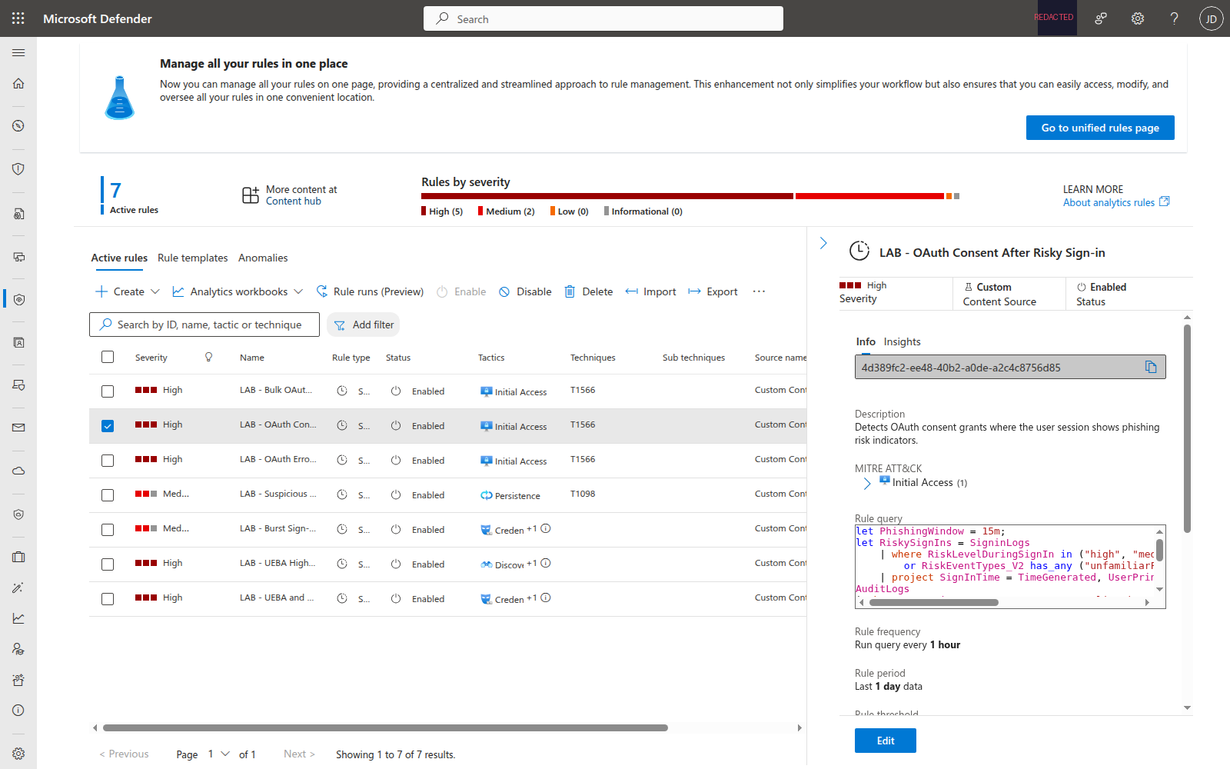Expand the MITRE ATT&CK Initial Access section
The width and height of the screenshot is (1230, 769).
866,483
